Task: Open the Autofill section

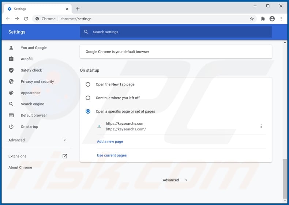Action: click(27, 59)
